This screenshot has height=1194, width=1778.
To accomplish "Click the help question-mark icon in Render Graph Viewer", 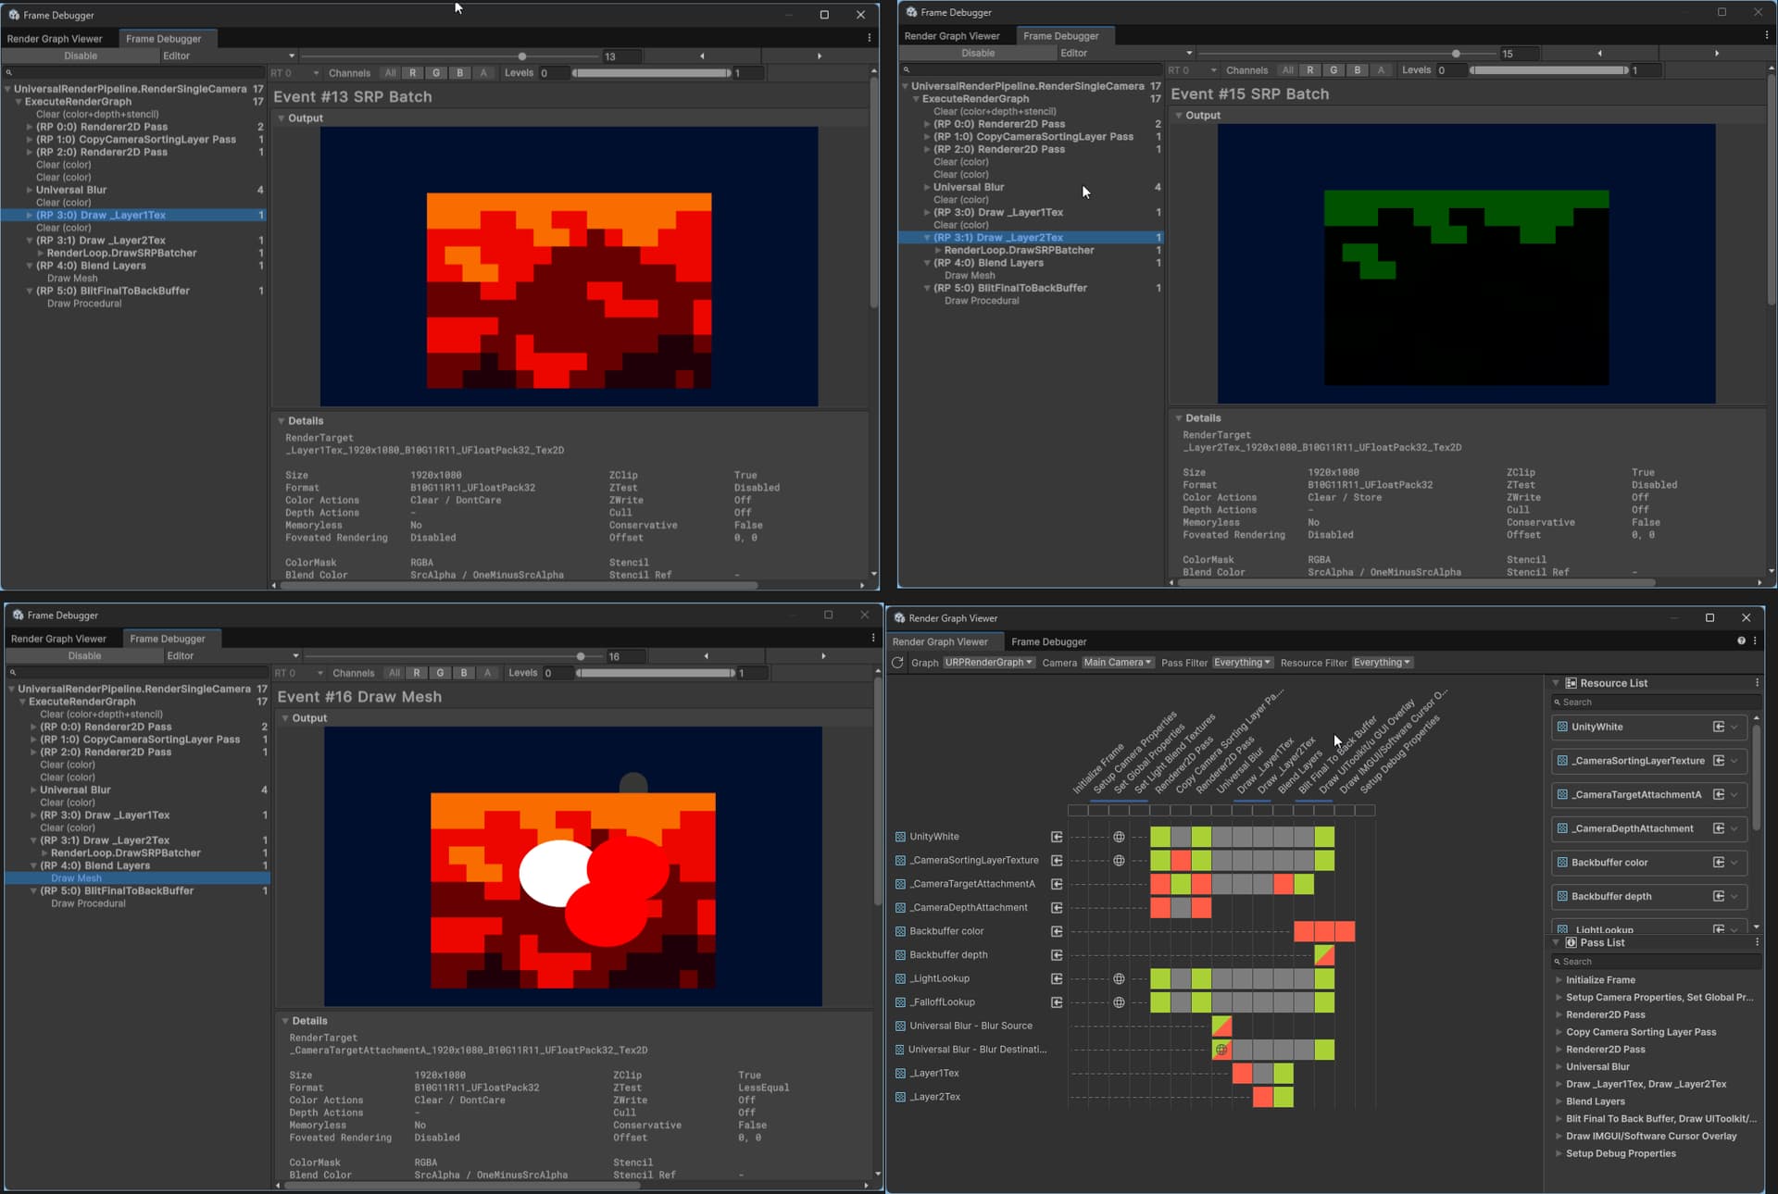I will (x=1741, y=641).
